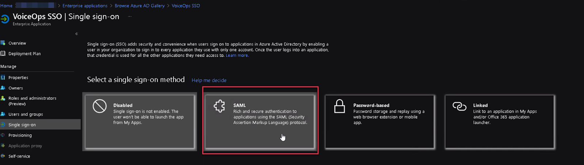Click the Deployment Plan book icon
The image size is (584, 165).
[3, 54]
